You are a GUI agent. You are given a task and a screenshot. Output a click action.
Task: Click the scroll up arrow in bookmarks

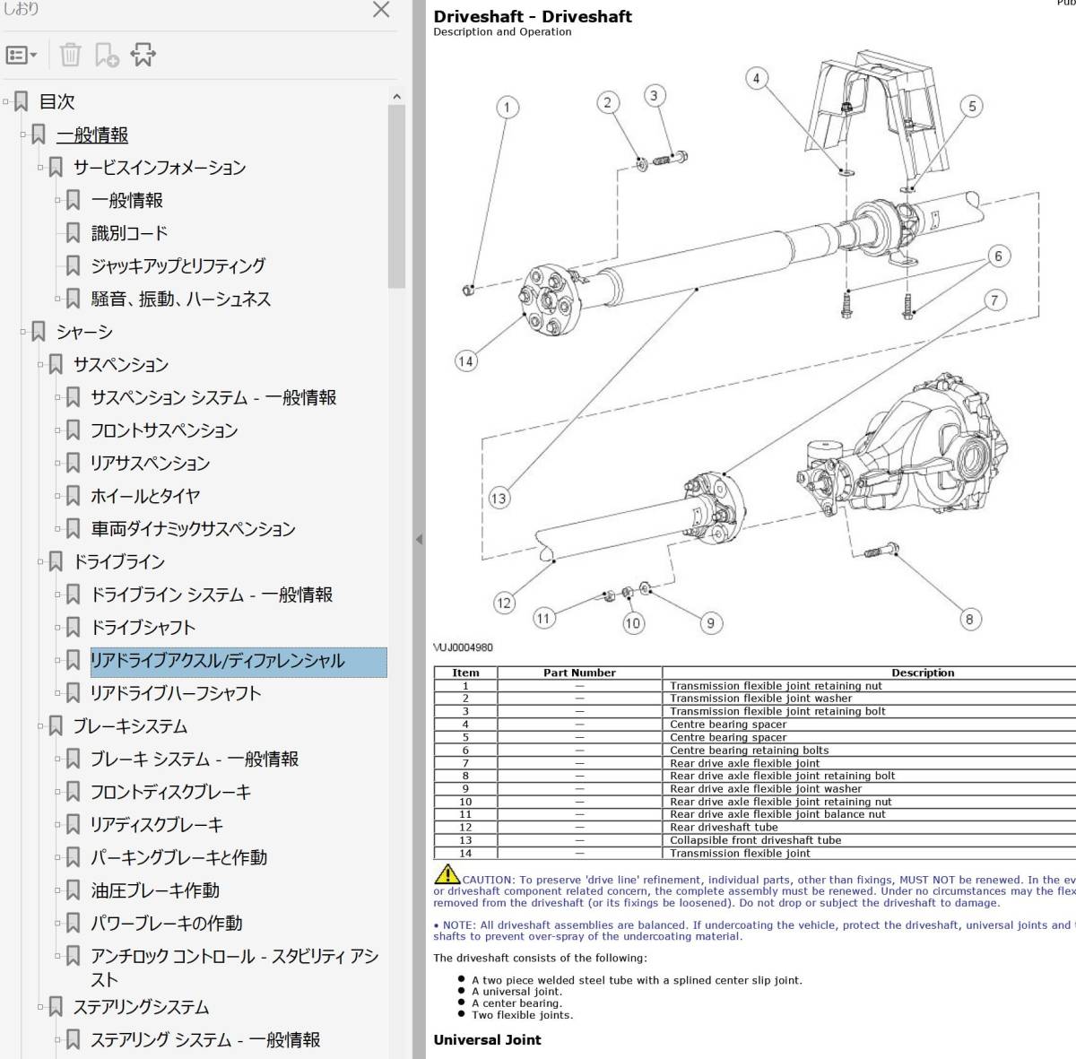click(396, 97)
